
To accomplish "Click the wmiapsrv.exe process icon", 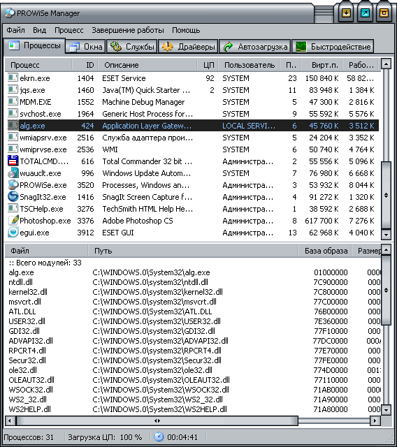I will click(x=13, y=138).
